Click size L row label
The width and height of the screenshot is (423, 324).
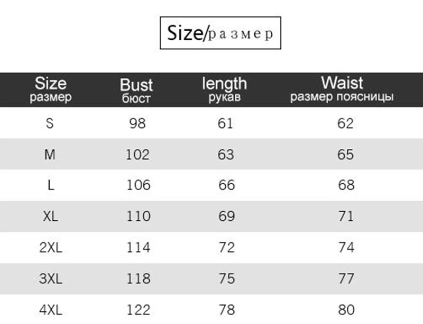[x=51, y=185]
